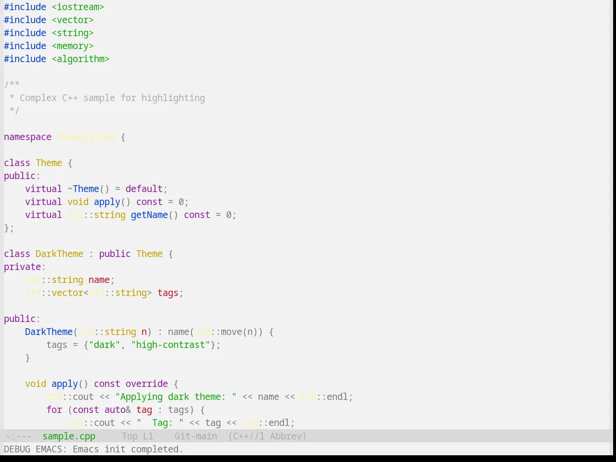Click '~Theme()' destructor name
The image size is (616, 462).
(x=89, y=189)
